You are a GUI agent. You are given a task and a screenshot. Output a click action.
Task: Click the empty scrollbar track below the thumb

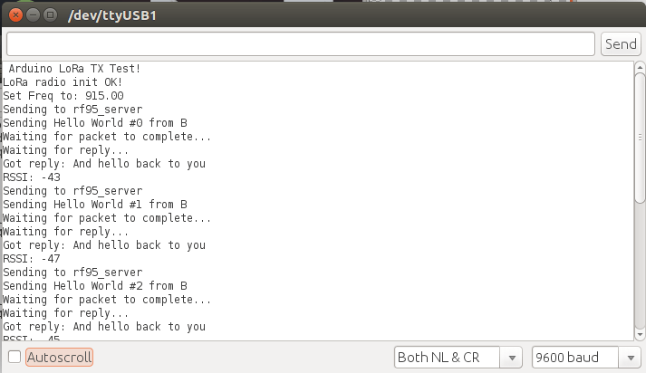point(640,265)
